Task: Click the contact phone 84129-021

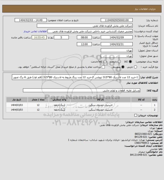Action: coord(141,137)
